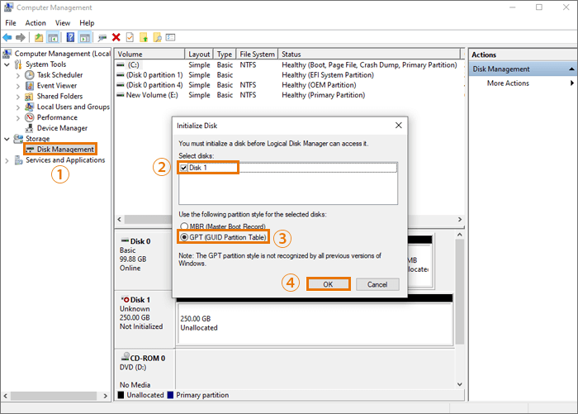Image resolution: width=578 pixels, height=414 pixels.
Task: Toggle the Show/Hide Action Pane icon
Action: click(x=85, y=37)
